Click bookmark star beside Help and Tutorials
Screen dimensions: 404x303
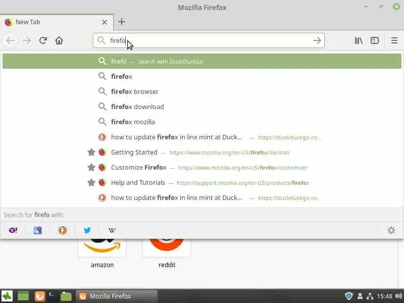(x=91, y=182)
